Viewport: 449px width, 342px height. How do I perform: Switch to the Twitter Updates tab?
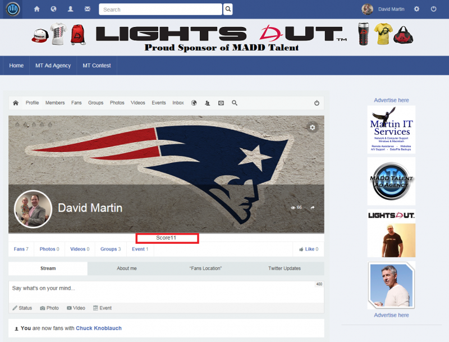click(285, 268)
